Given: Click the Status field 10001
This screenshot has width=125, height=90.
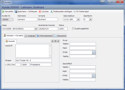Looking at the screenshot, I should click(x=63, y=29).
